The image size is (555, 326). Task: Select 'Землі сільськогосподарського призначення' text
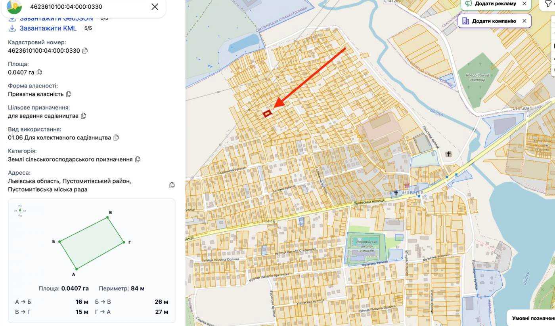click(x=70, y=159)
